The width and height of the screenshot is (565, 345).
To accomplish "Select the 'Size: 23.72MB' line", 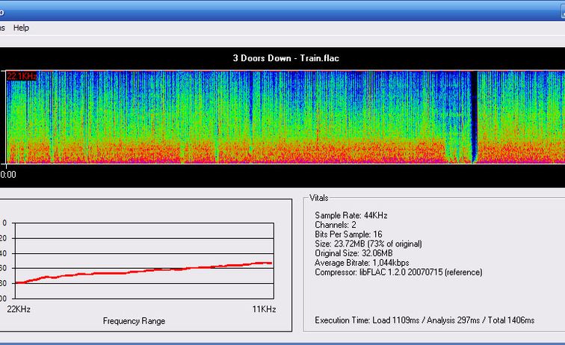I will tap(368, 244).
